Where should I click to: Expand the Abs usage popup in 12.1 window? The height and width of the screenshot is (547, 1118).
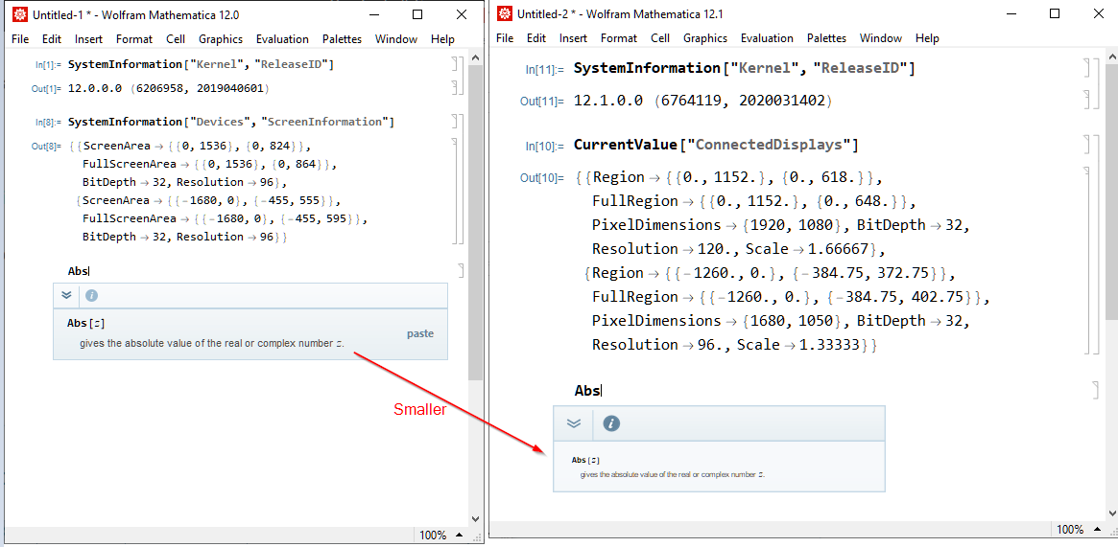[x=574, y=423]
